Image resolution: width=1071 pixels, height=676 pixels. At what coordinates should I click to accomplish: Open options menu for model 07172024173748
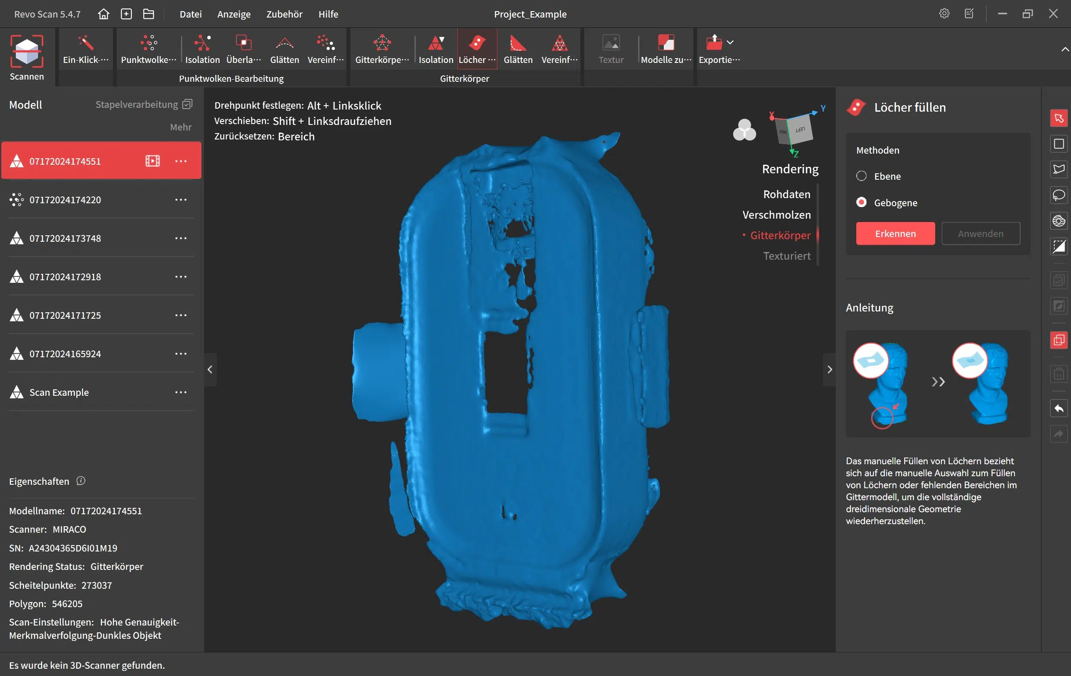click(180, 238)
